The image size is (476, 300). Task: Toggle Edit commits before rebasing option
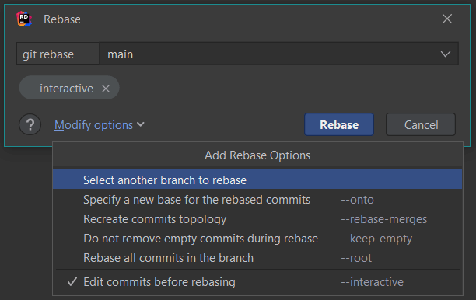[257, 282]
